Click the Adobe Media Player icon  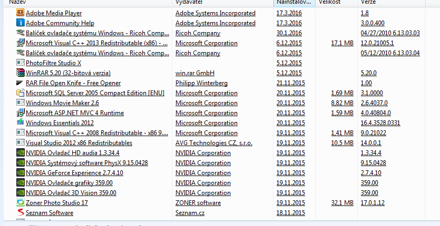[21, 13]
